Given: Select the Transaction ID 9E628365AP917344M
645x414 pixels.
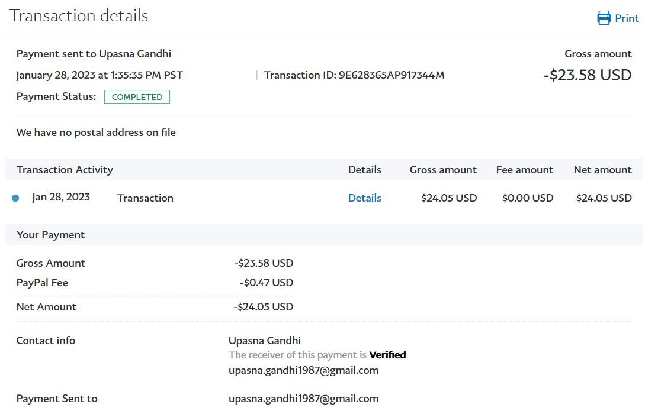Looking at the screenshot, I should click(x=391, y=75).
